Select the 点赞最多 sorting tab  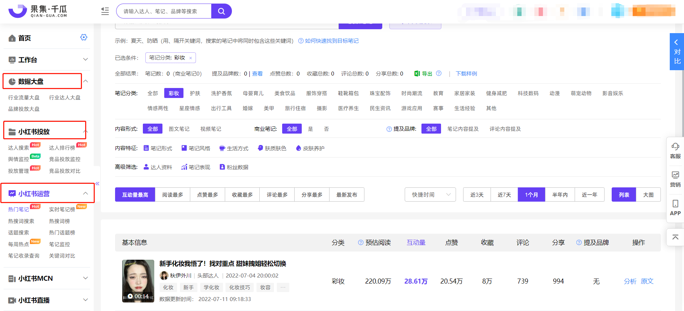click(x=207, y=195)
